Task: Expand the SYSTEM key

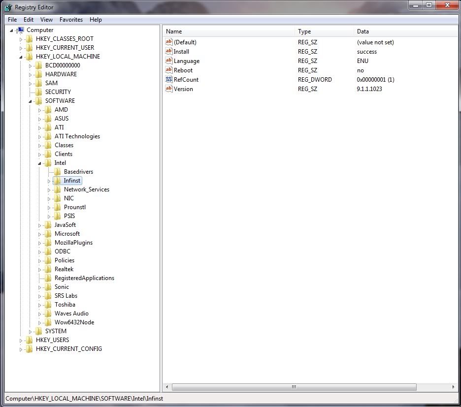Action: pos(30,332)
